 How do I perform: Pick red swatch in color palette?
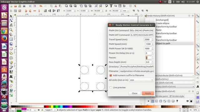pyautogui.click(x=47, y=106)
